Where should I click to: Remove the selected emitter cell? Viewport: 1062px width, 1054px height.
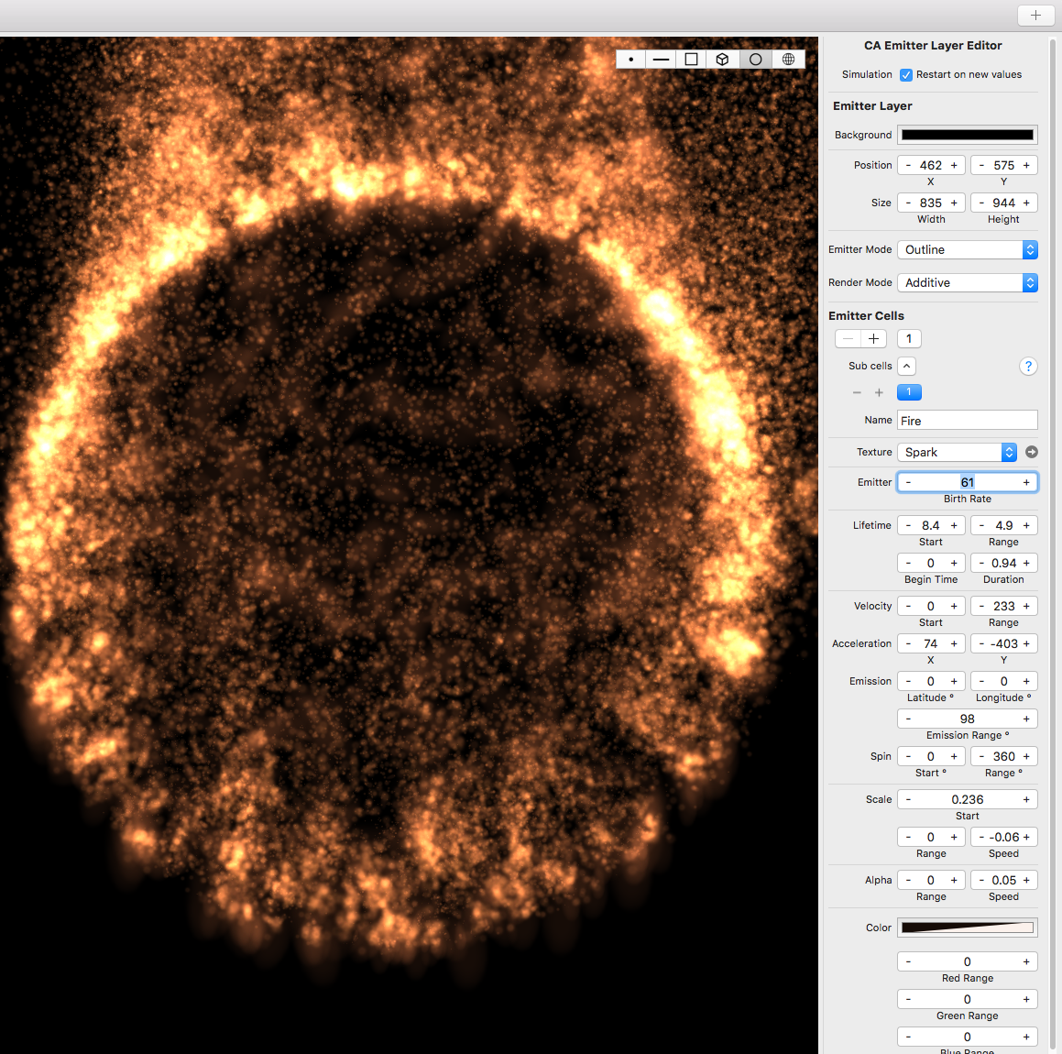(848, 339)
